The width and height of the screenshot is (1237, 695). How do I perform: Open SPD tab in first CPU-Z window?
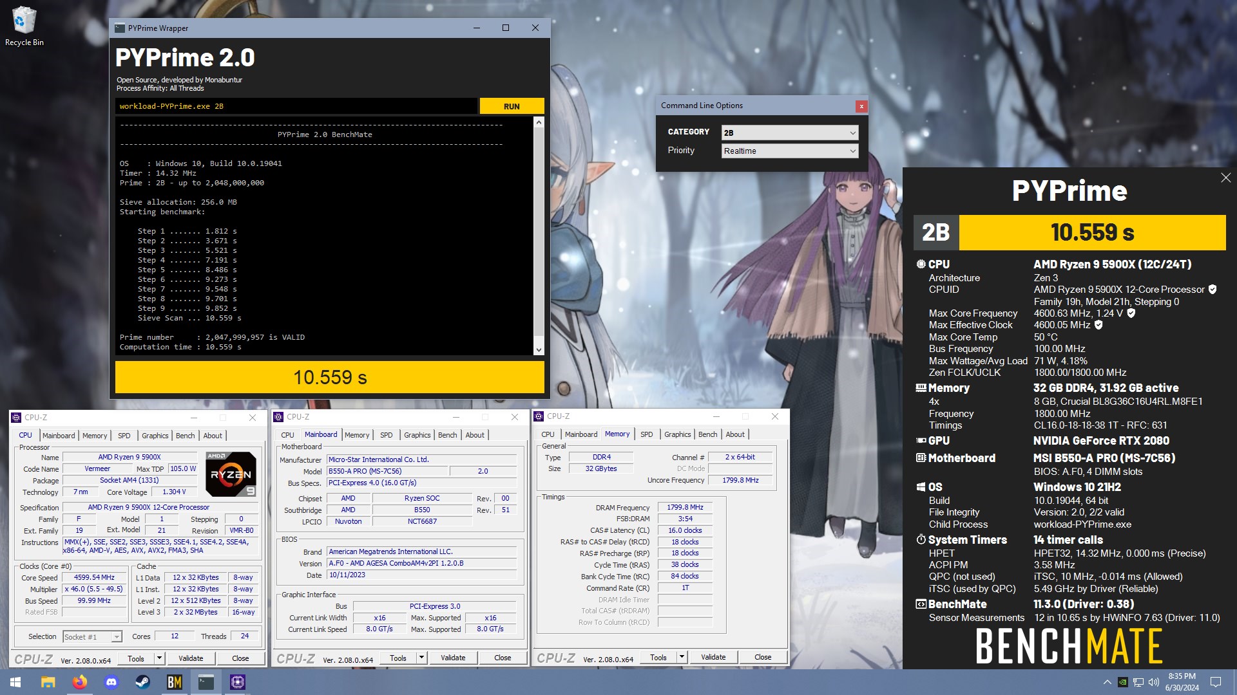tap(124, 436)
